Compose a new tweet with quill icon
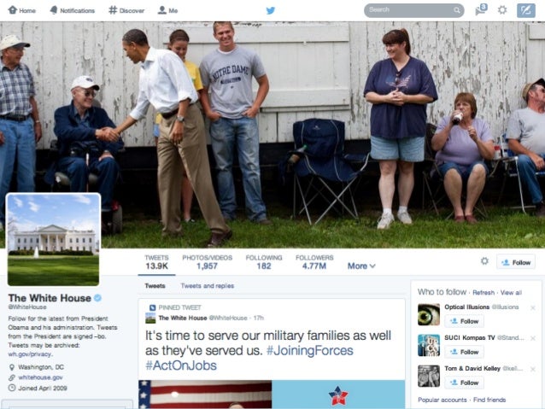Screen dimensions: 545x409 pos(526,10)
